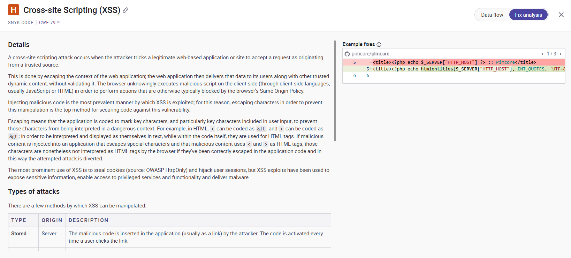Image resolution: width=571 pixels, height=258 pixels.
Task: Open the pimcore/pimcore repository link
Action: tap(370, 54)
